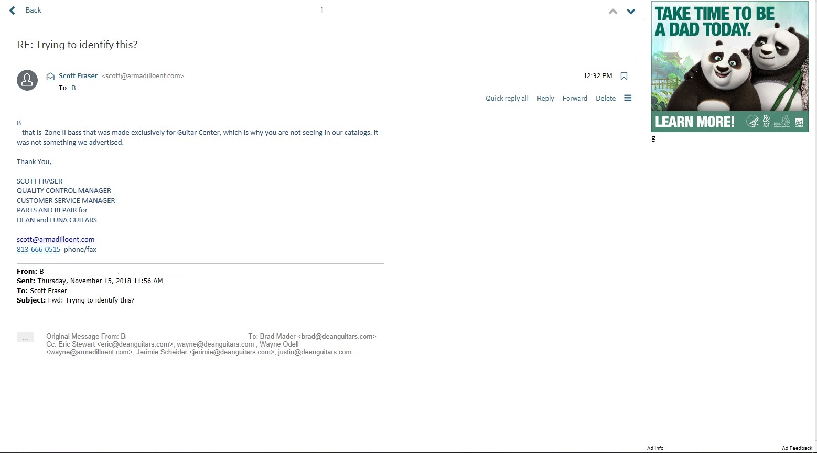Image resolution: width=817 pixels, height=453 pixels.
Task: Click the Back text link
Action: 33,10
